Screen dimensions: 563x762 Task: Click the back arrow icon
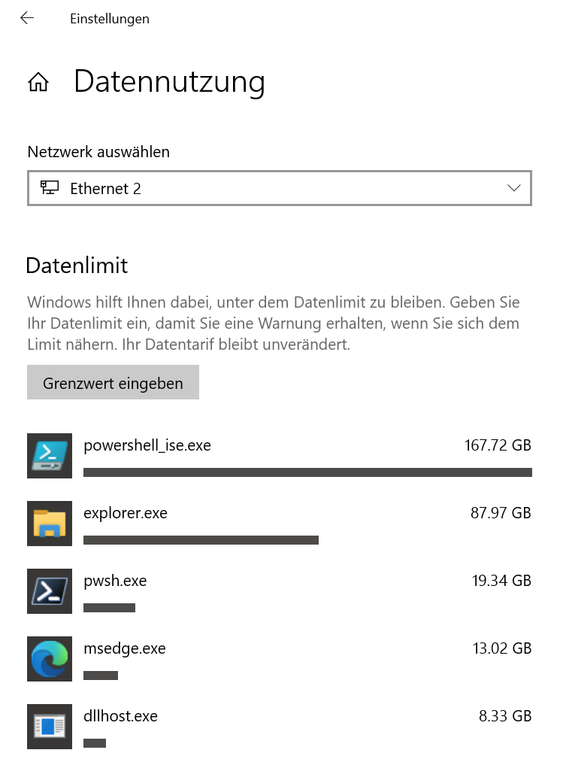click(27, 19)
